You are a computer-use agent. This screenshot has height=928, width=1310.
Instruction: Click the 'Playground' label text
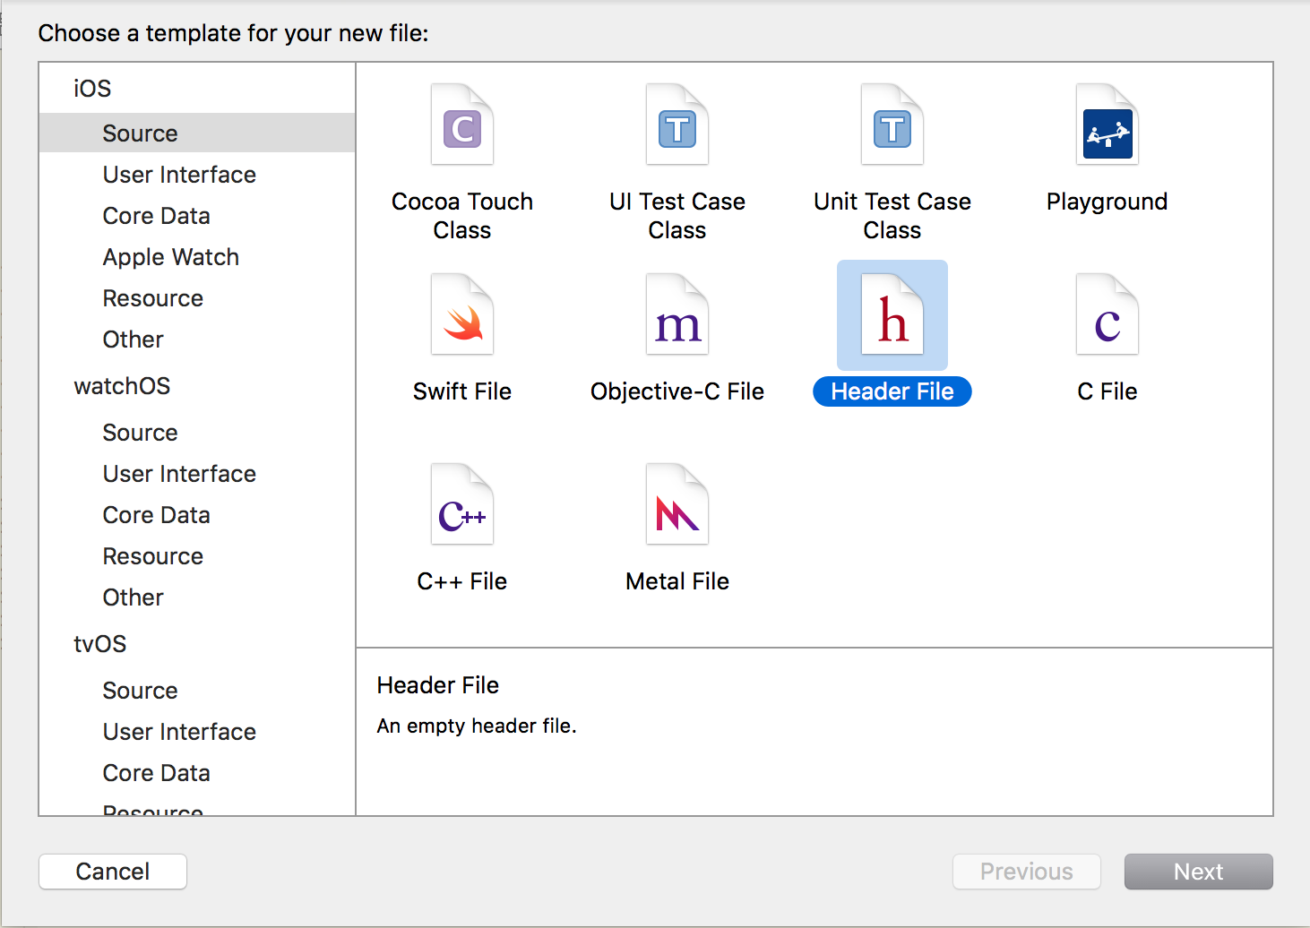1107,202
